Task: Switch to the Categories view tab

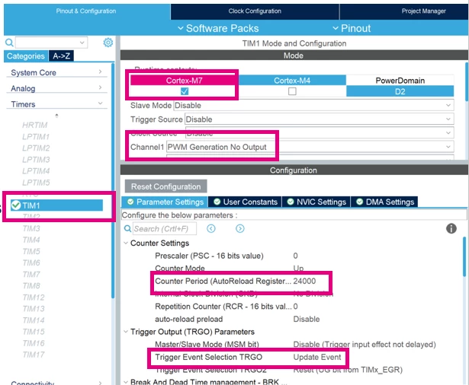Action: point(26,56)
